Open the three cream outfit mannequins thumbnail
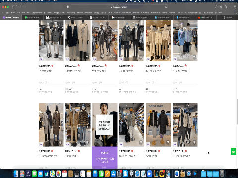 [x=158, y=41]
